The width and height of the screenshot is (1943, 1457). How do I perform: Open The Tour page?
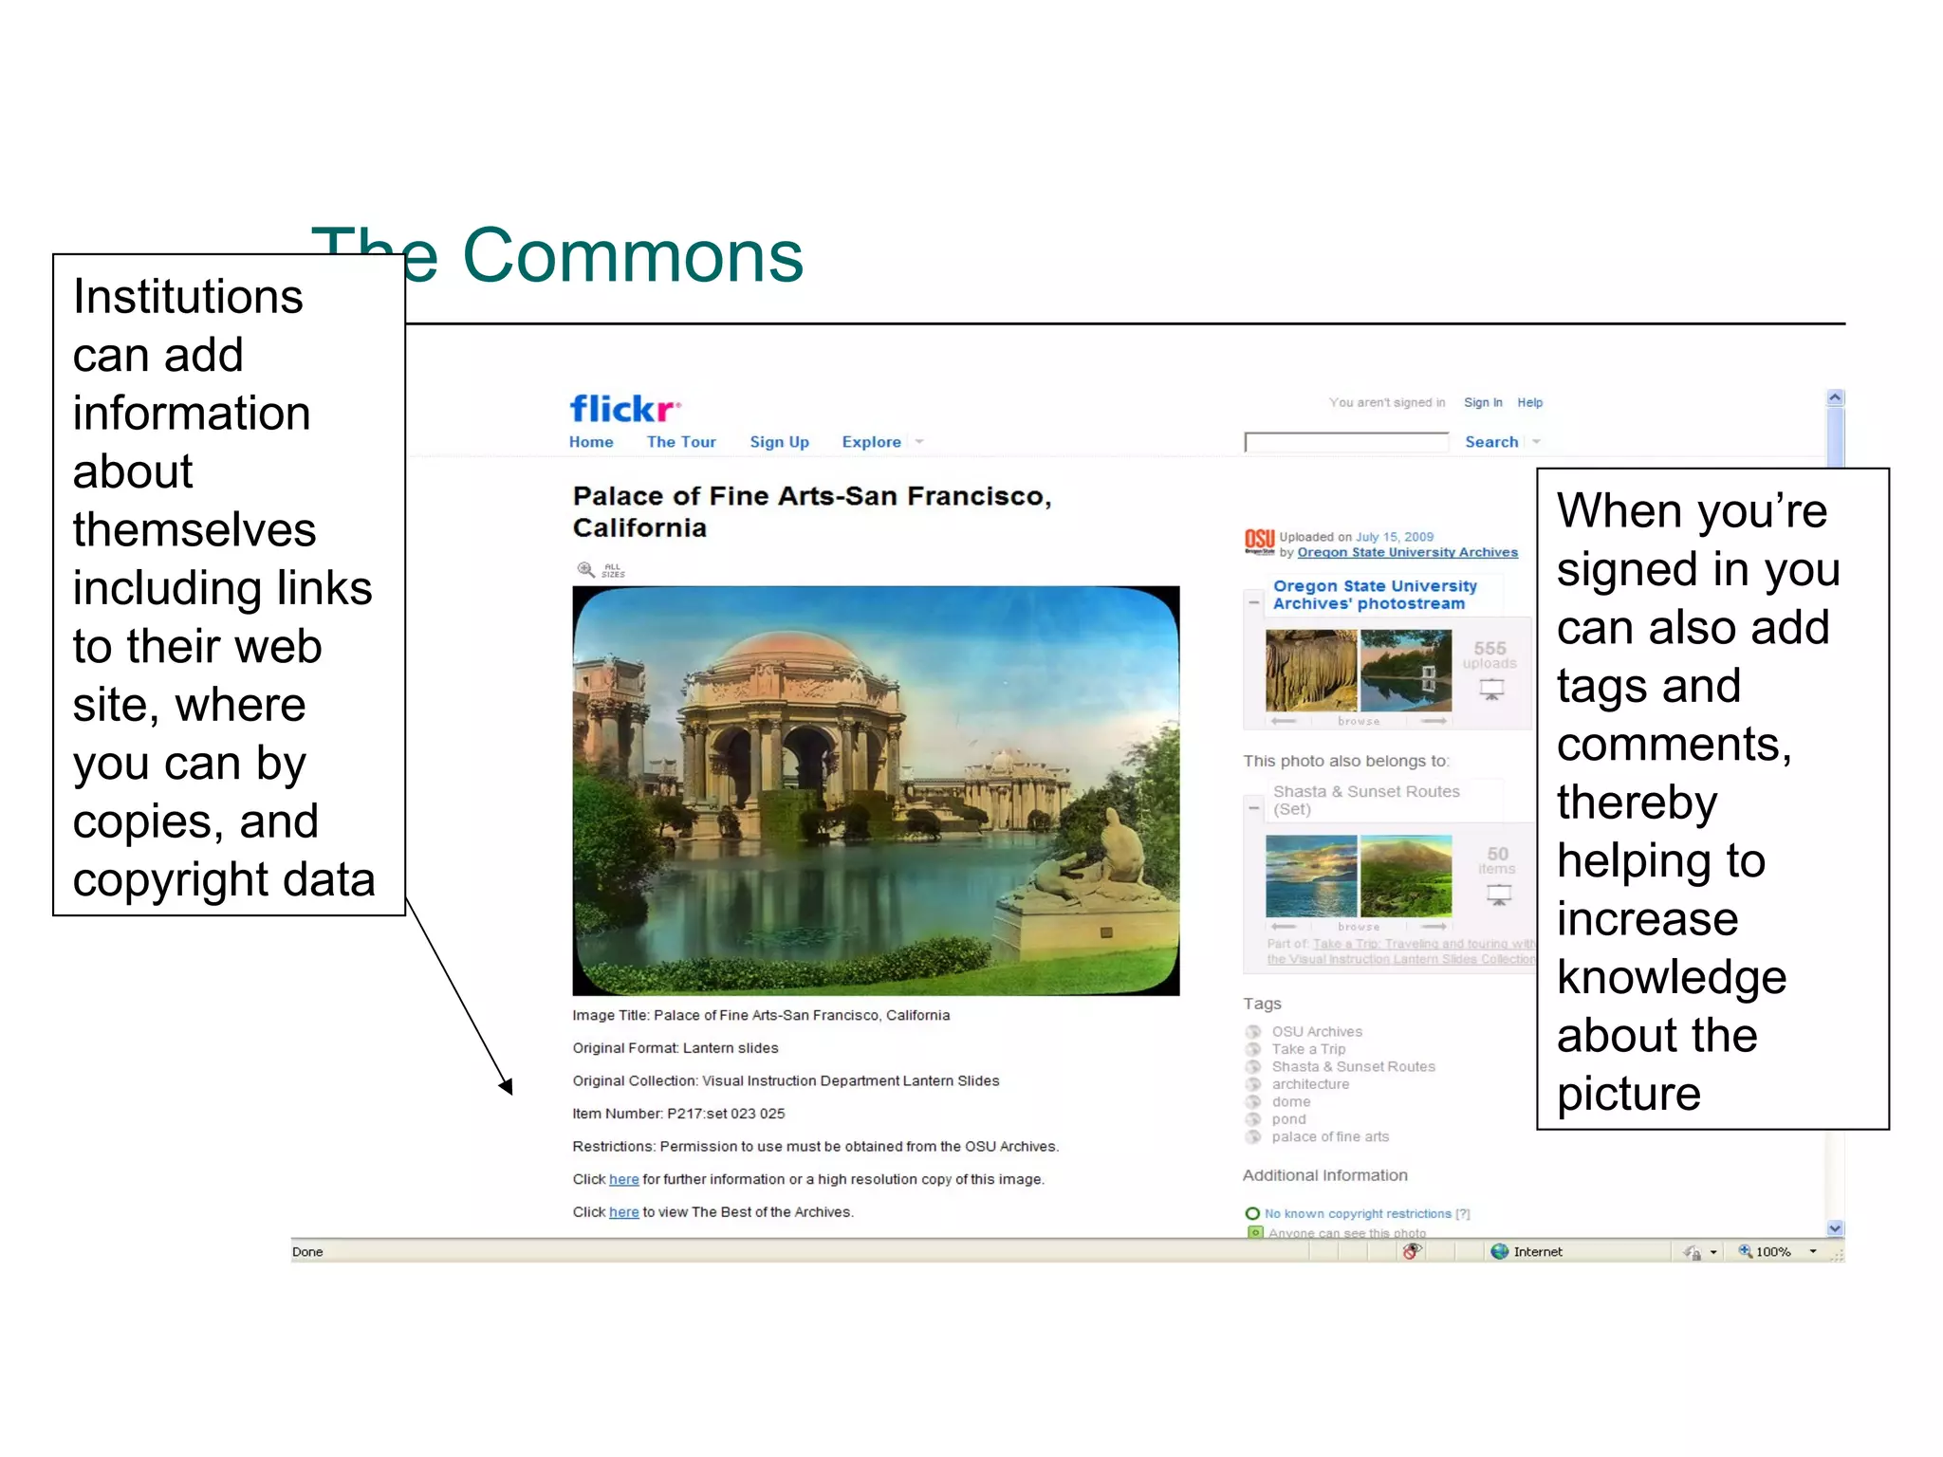pos(681,442)
